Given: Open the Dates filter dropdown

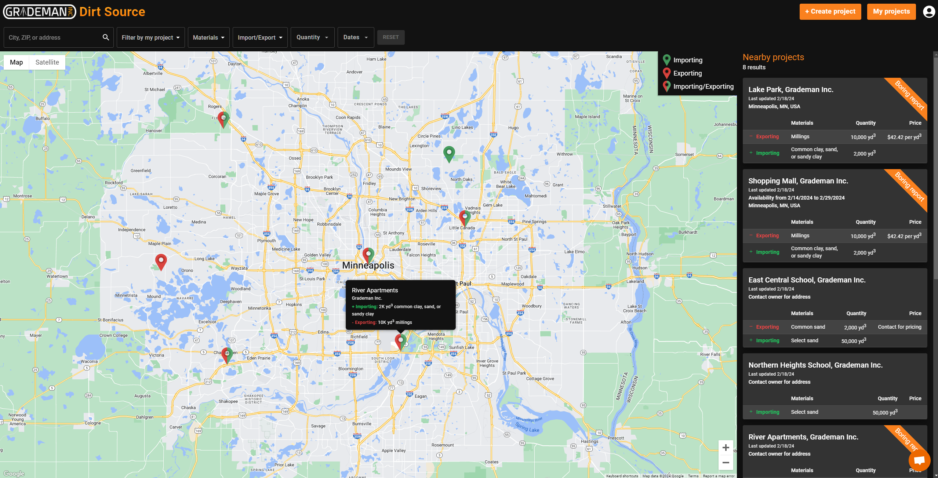Looking at the screenshot, I should 356,37.
